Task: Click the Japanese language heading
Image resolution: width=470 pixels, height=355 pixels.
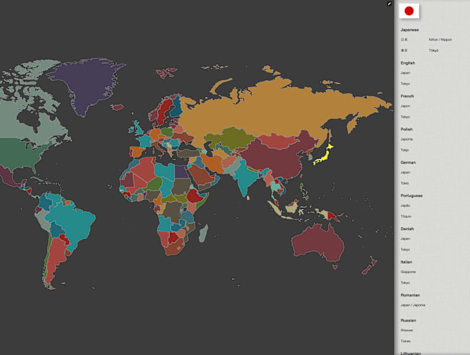Action: tap(410, 30)
